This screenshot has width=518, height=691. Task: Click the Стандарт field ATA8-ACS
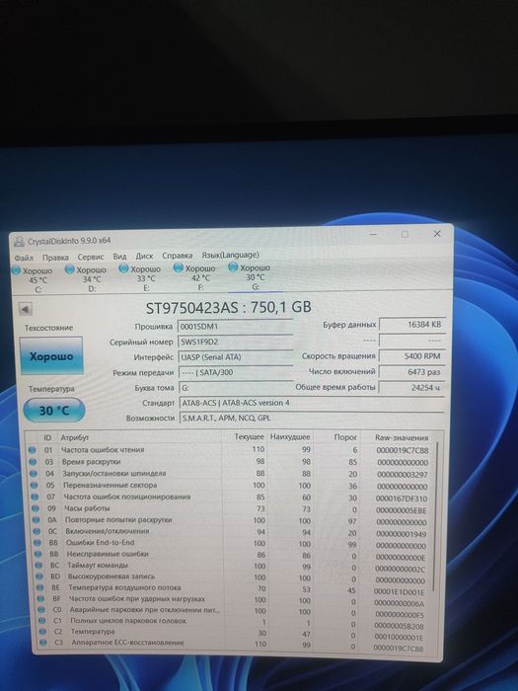312,403
